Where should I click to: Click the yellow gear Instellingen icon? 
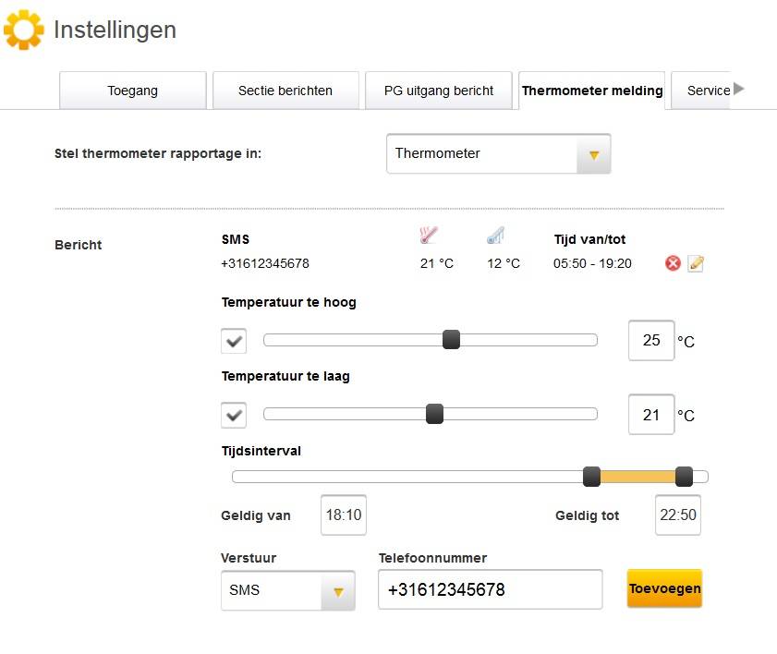[23, 30]
